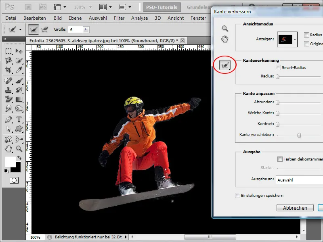Image resolution: width=323 pixels, height=242 pixels.
Task: Click the Größe size input field
Action: [x=76, y=29]
